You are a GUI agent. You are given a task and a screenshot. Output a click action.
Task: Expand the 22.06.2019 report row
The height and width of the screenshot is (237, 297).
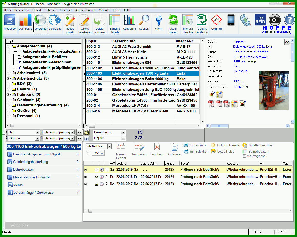pos(86,170)
